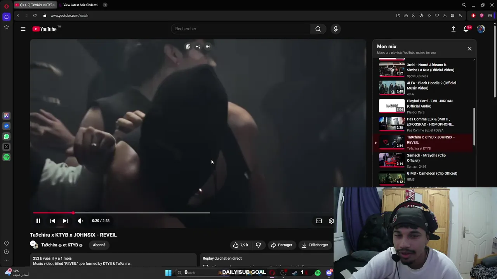Open YouTube notifications bell
The height and width of the screenshot is (279, 497).
pyautogui.click(x=466, y=29)
